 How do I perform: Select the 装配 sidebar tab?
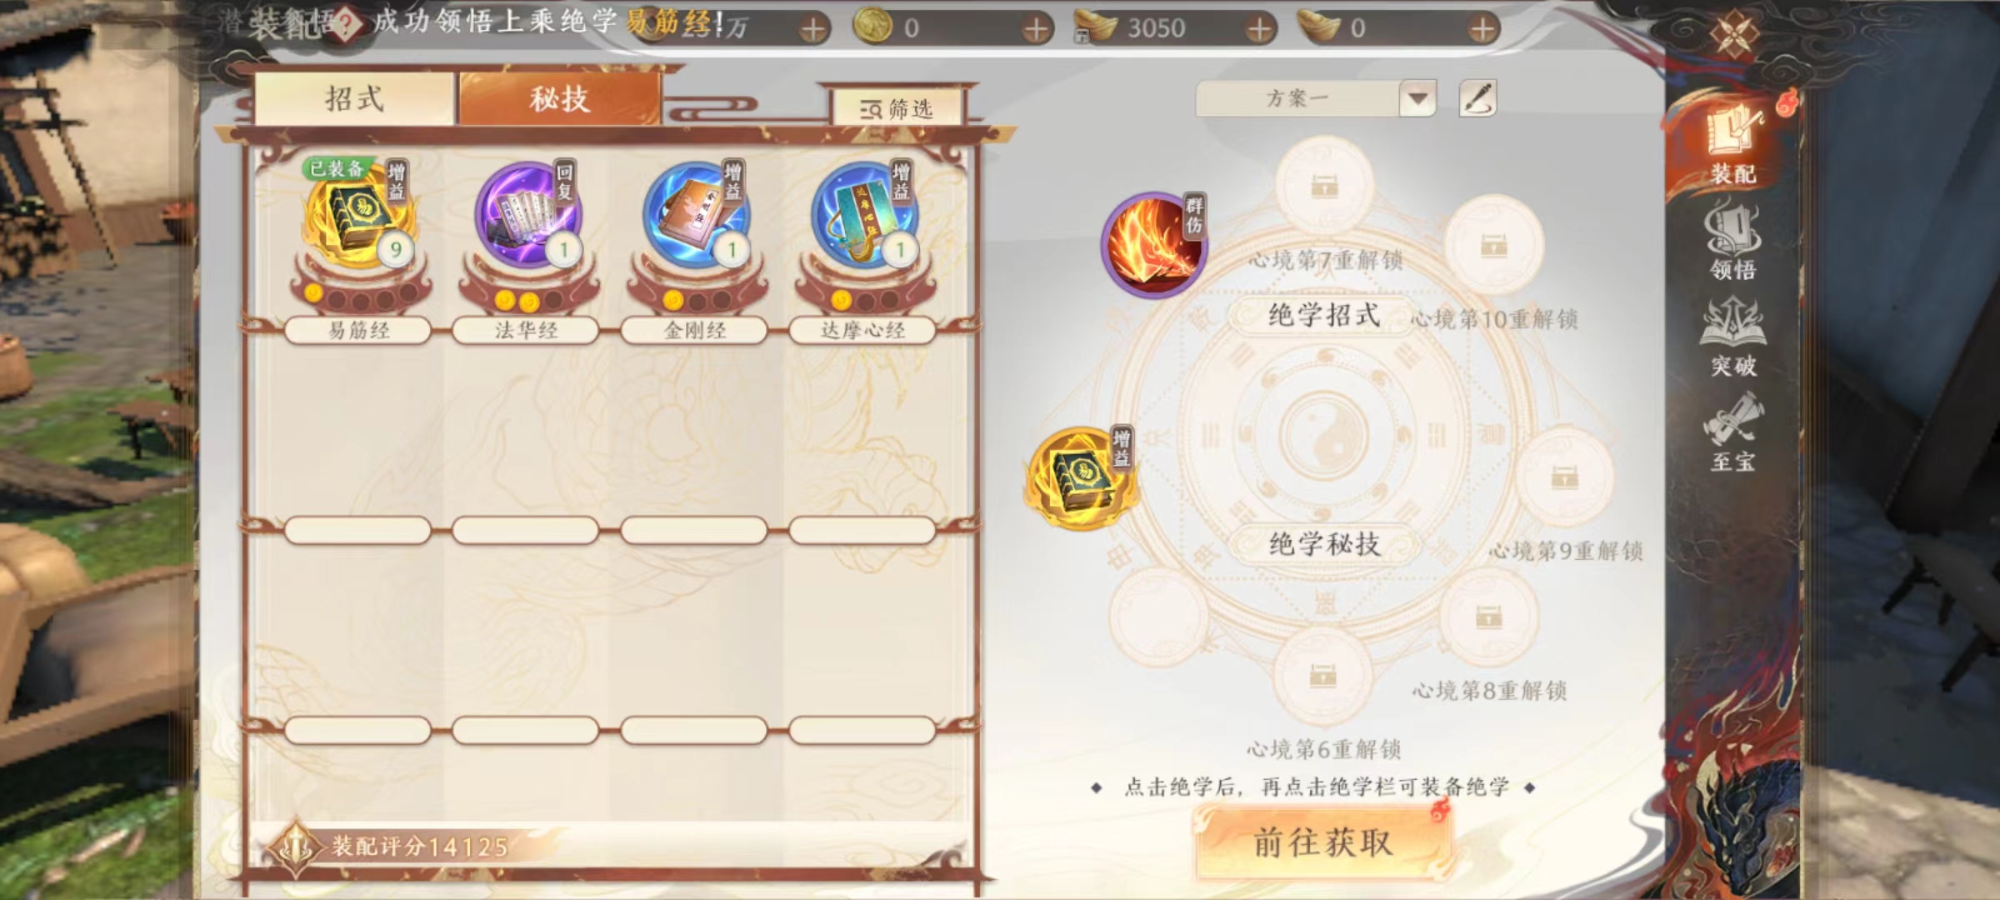point(1733,147)
